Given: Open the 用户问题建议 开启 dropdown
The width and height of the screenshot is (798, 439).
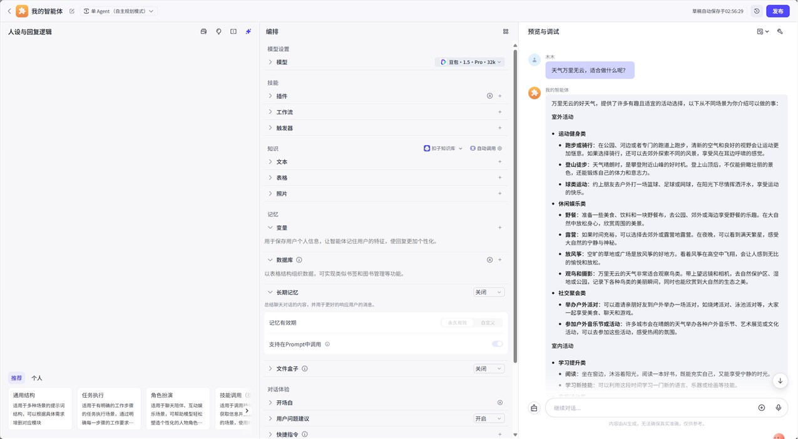Looking at the screenshot, I should coord(489,418).
